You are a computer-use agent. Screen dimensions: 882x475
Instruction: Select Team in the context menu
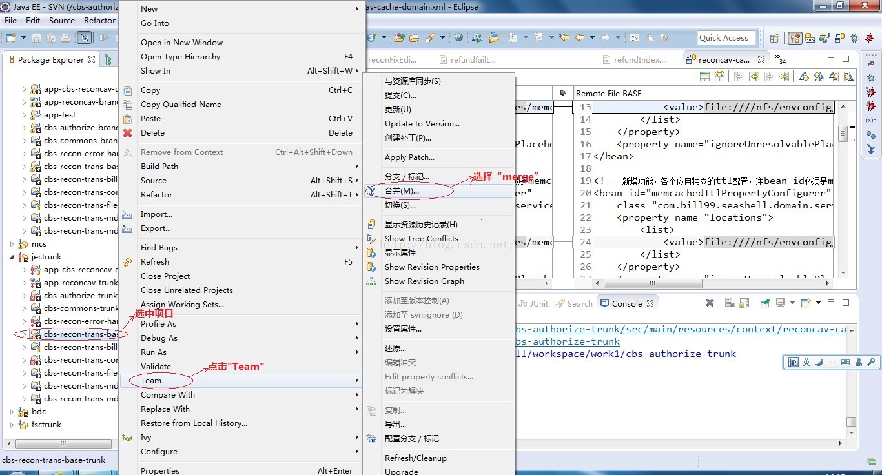tap(241, 381)
